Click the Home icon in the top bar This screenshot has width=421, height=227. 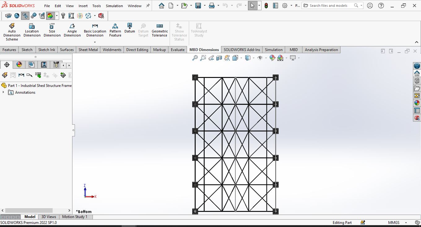pyautogui.click(x=162, y=6)
